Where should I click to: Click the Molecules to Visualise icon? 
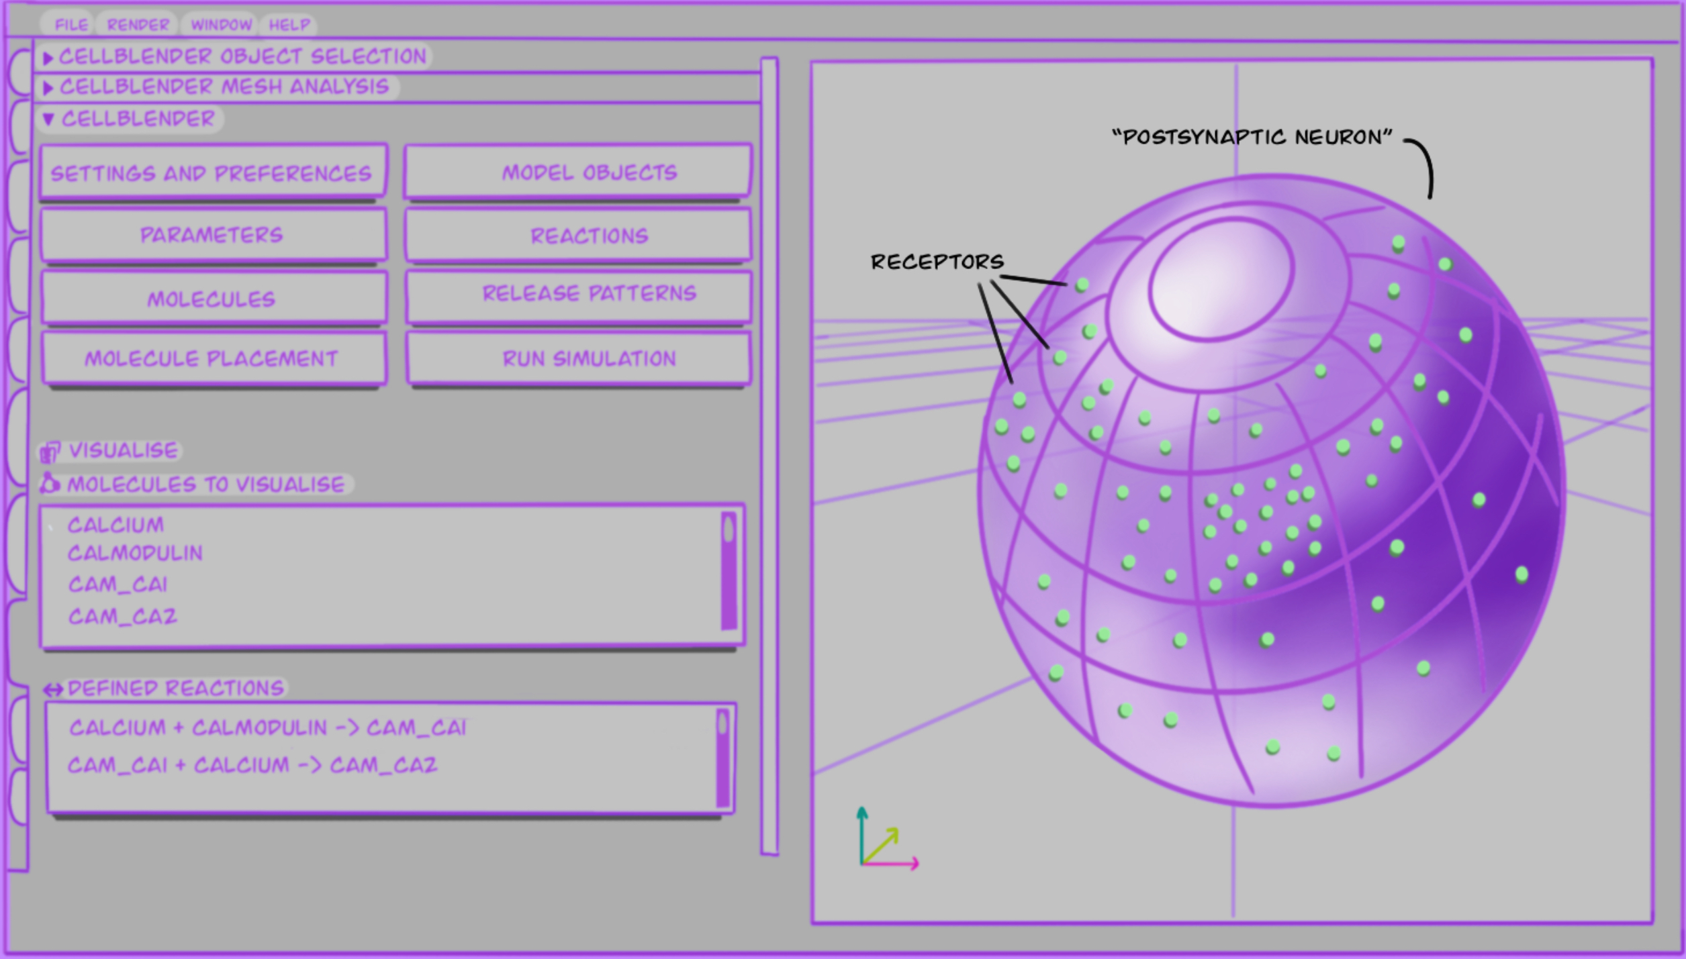[x=50, y=483]
